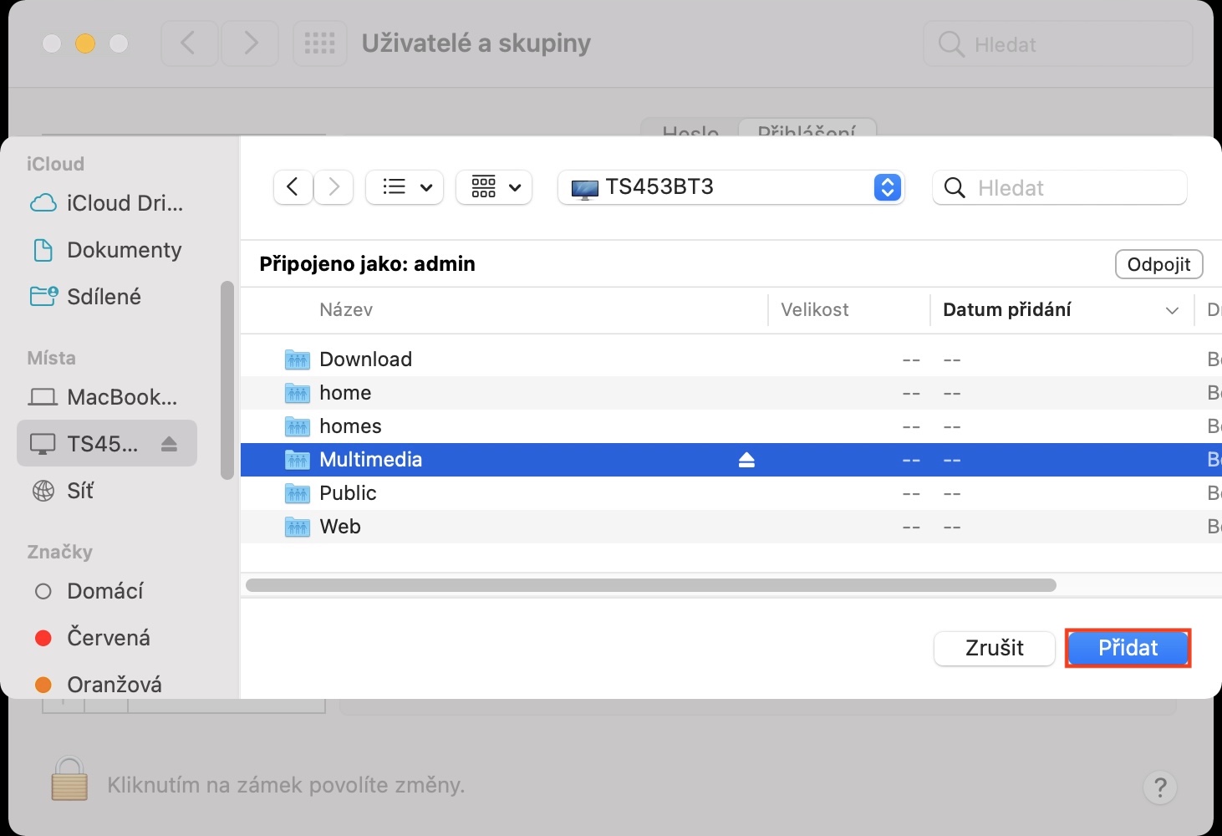This screenshot has width=1222, height=836.
Task: Click the Přidat button
Action: (1128, 648)
